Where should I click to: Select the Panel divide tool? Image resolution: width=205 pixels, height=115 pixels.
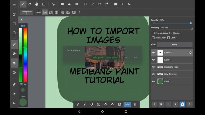[x=116, y=4]
